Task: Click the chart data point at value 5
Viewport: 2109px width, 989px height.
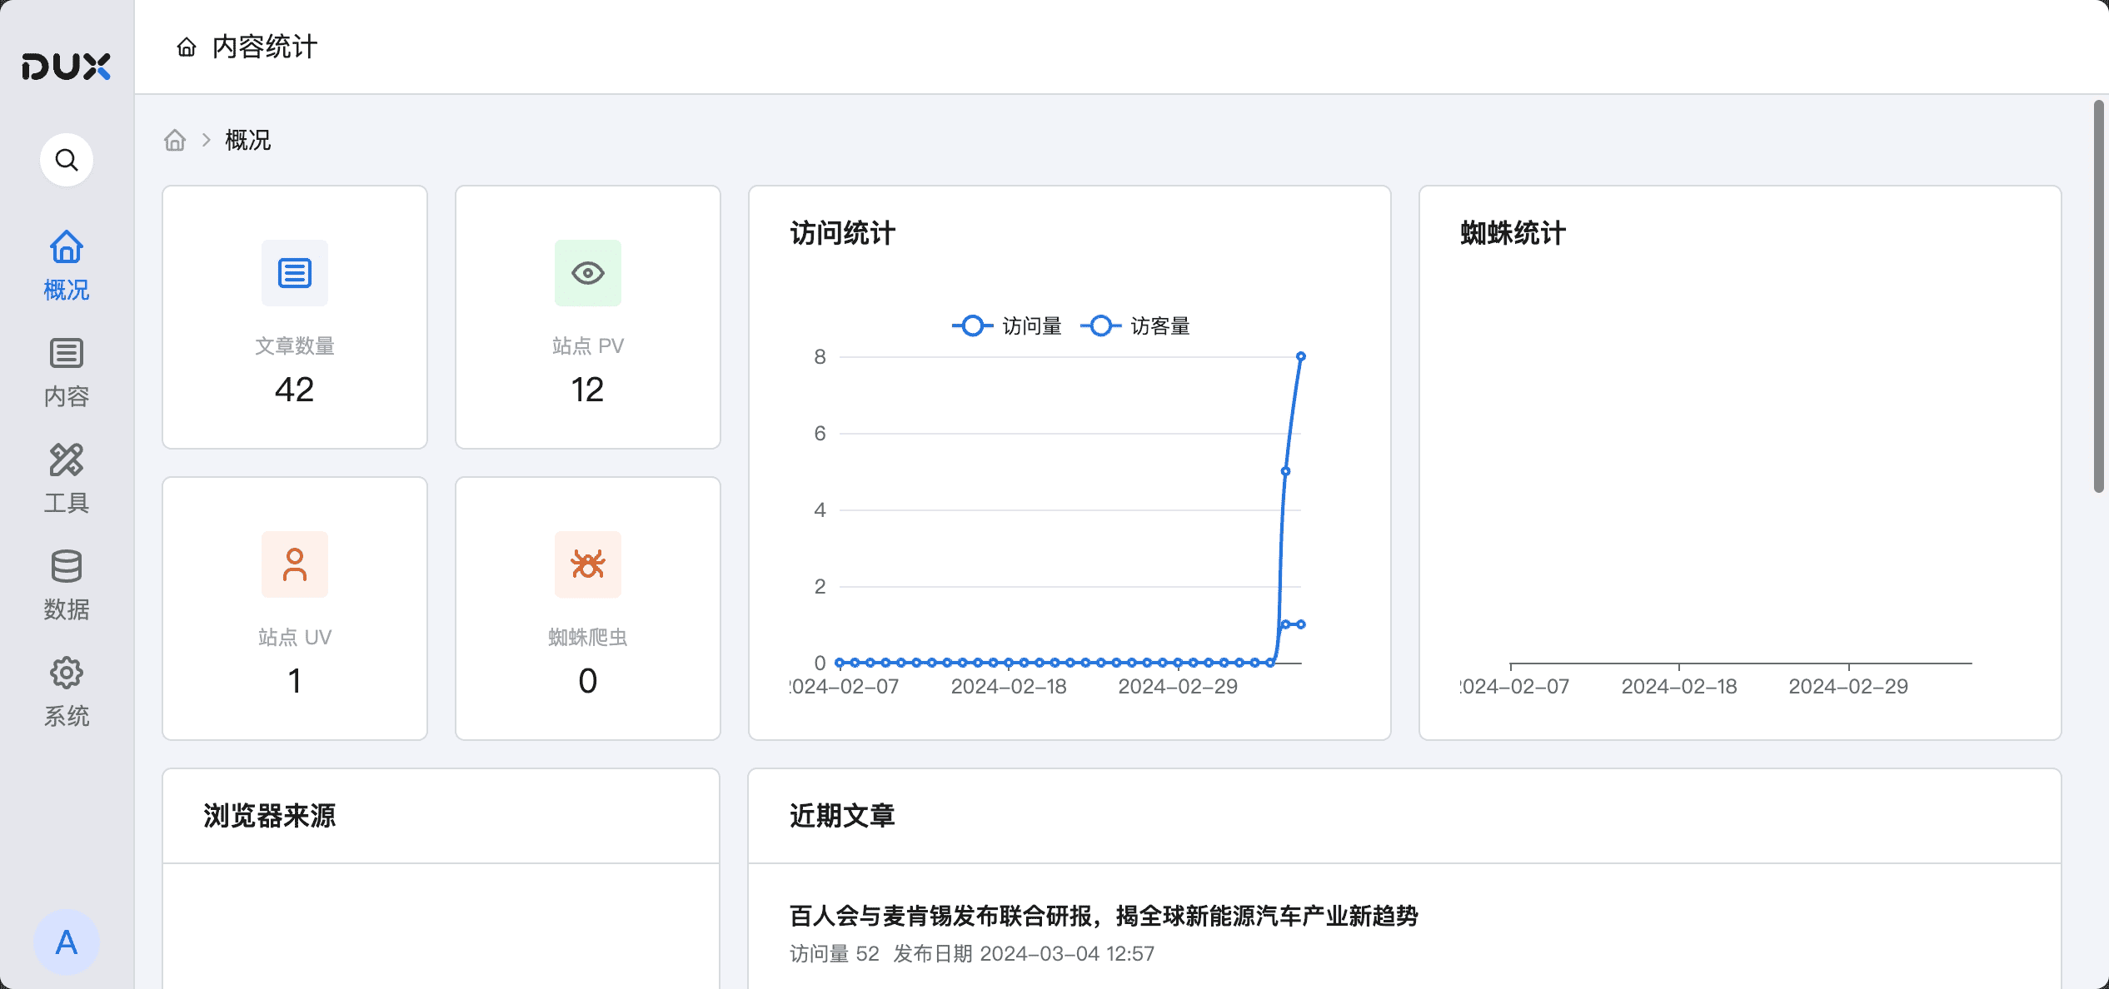Action: [x=1285, y=471]
